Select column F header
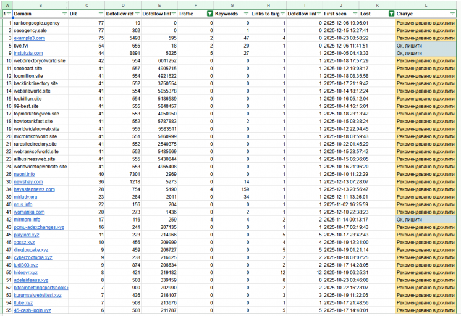 pos(195,6)
